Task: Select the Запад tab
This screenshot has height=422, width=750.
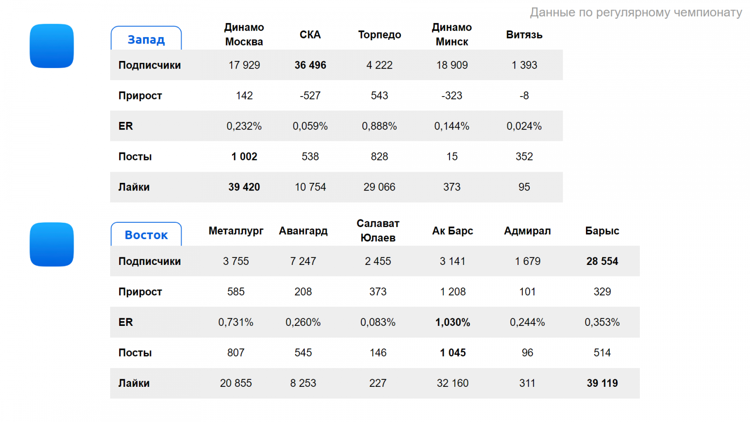Action: tap(146, 39)
